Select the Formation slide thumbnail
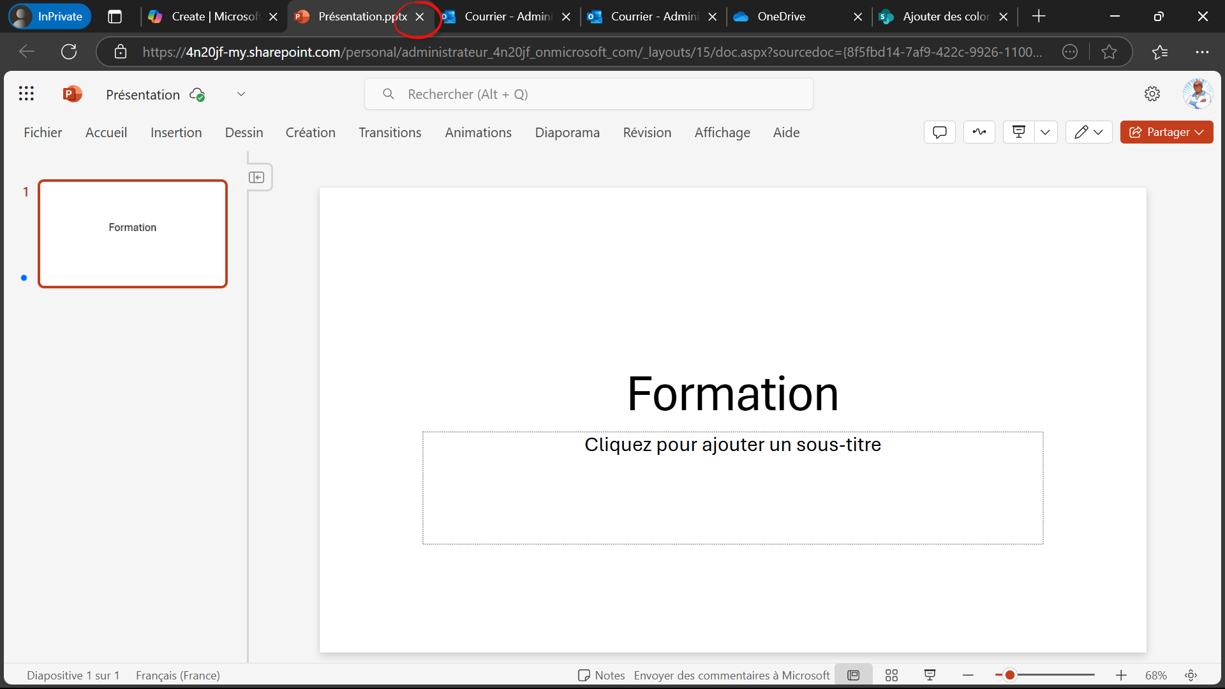The width and height of the screenshot is (1225, 689). pos(133,233)
